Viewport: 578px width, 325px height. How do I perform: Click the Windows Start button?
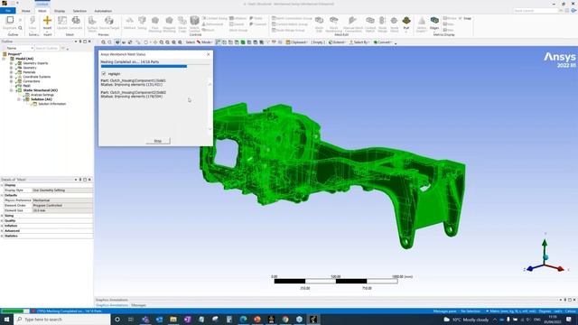coord(6,319)
